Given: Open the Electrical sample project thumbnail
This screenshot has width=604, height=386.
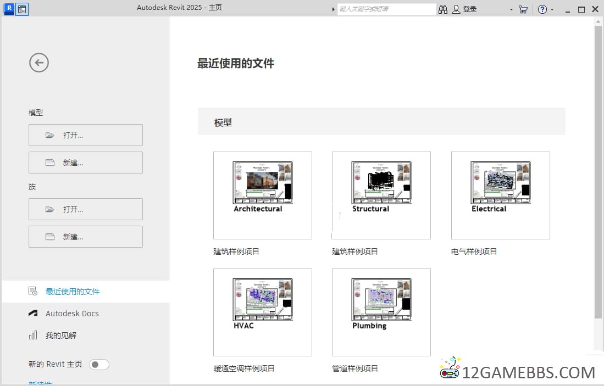Looking at the screenshot, I should pyautogui.click(x=500, y=195).
